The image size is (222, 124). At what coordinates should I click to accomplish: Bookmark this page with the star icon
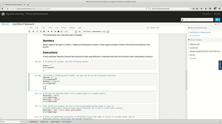(x=194, y=9)
